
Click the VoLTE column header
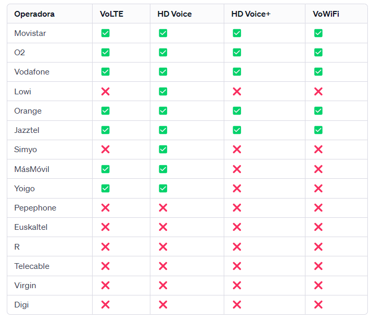click(111, 14)
